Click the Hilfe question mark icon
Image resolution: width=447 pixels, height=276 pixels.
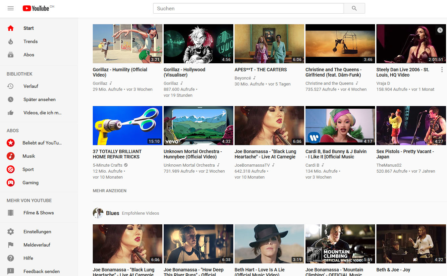11,258
